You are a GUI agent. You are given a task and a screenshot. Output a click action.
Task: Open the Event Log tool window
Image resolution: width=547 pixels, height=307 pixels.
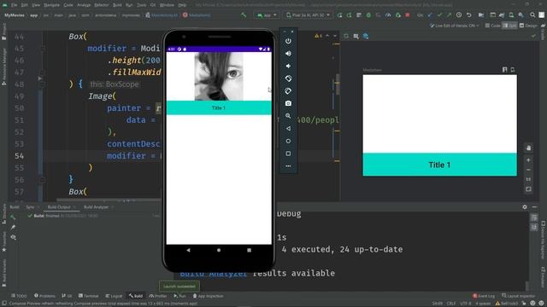pyautogui.click(x=484, y=296)
